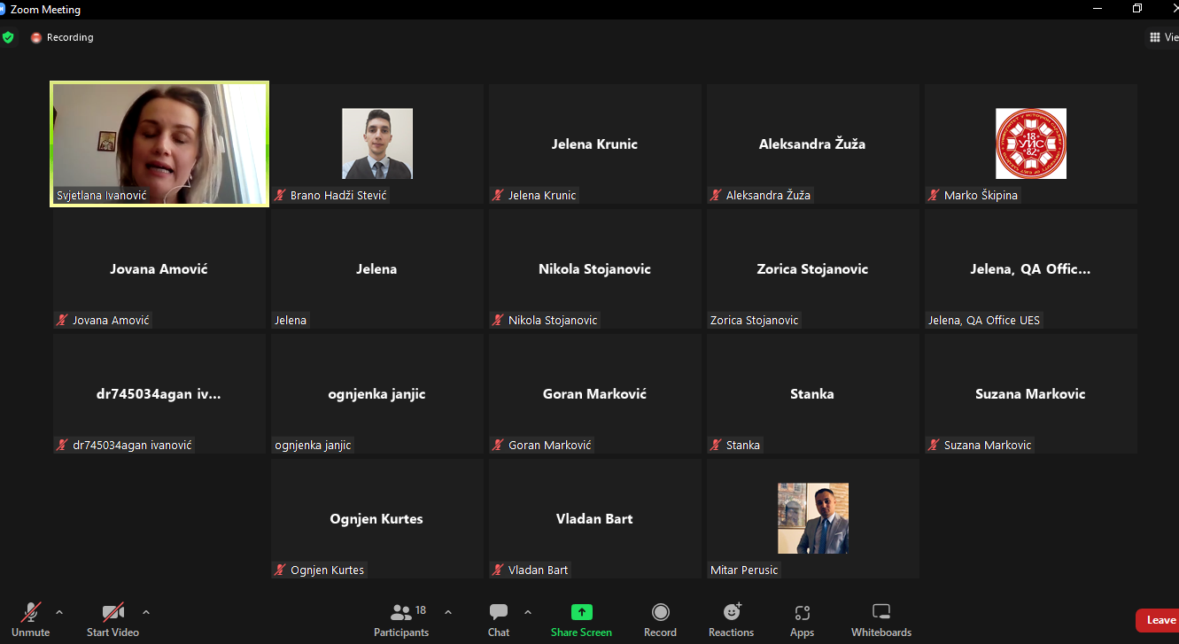Click the green encryption shield icon

point(8,37)
